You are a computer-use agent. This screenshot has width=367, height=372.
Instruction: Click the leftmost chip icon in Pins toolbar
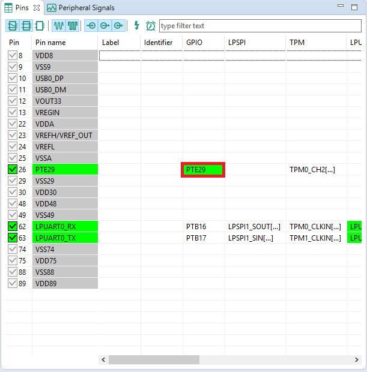(x=12, y=26)
